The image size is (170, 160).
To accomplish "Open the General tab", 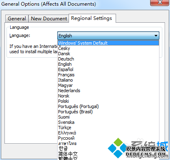I will pos(17,19).
